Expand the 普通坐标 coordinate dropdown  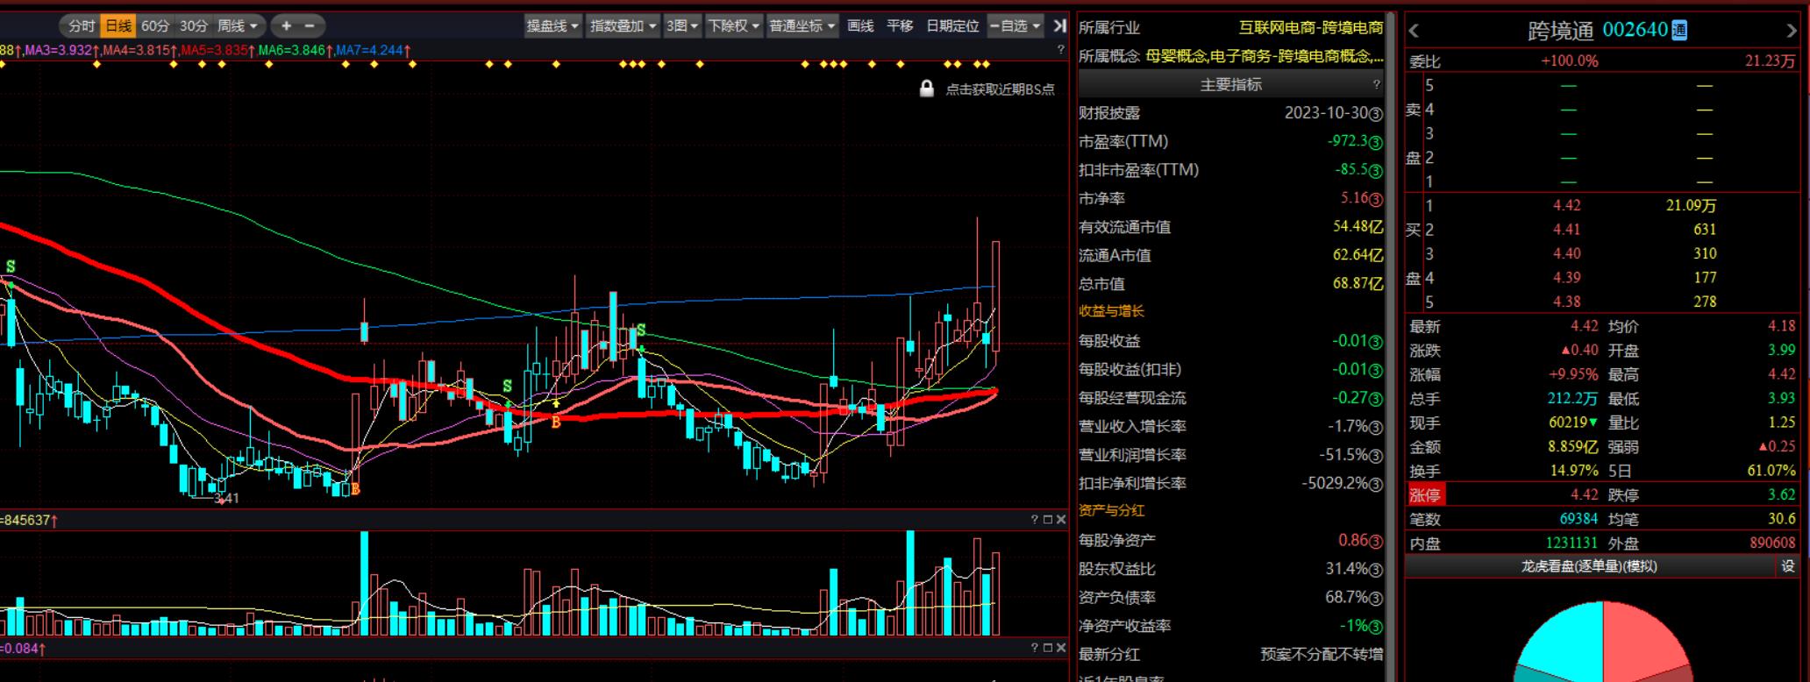(x=802, y=26)
